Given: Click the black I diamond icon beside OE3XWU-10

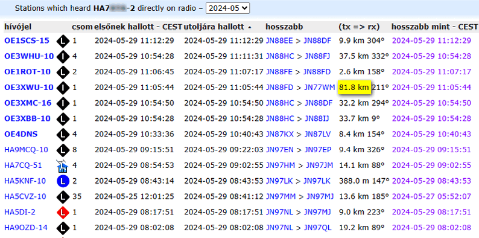Looking at the screenshot, I should (x=63, y=88).
